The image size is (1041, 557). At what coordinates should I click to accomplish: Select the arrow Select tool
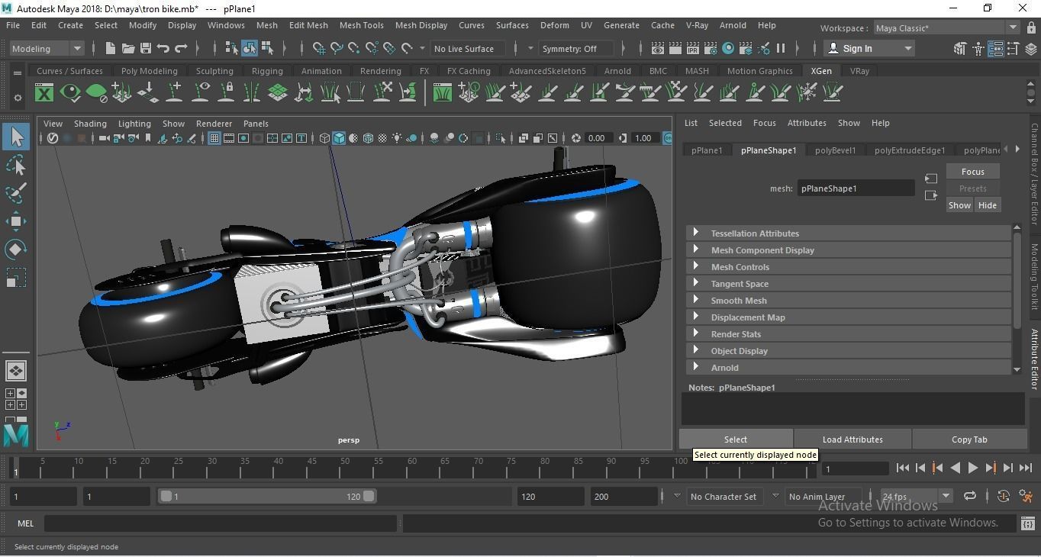[16, 137]
